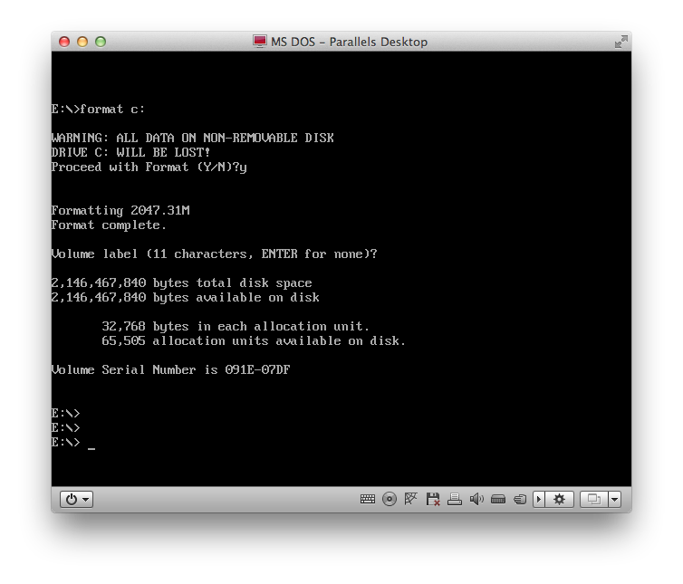Open the CD/DVD drive icon
The image size is (683, 584).
point(389,499)
